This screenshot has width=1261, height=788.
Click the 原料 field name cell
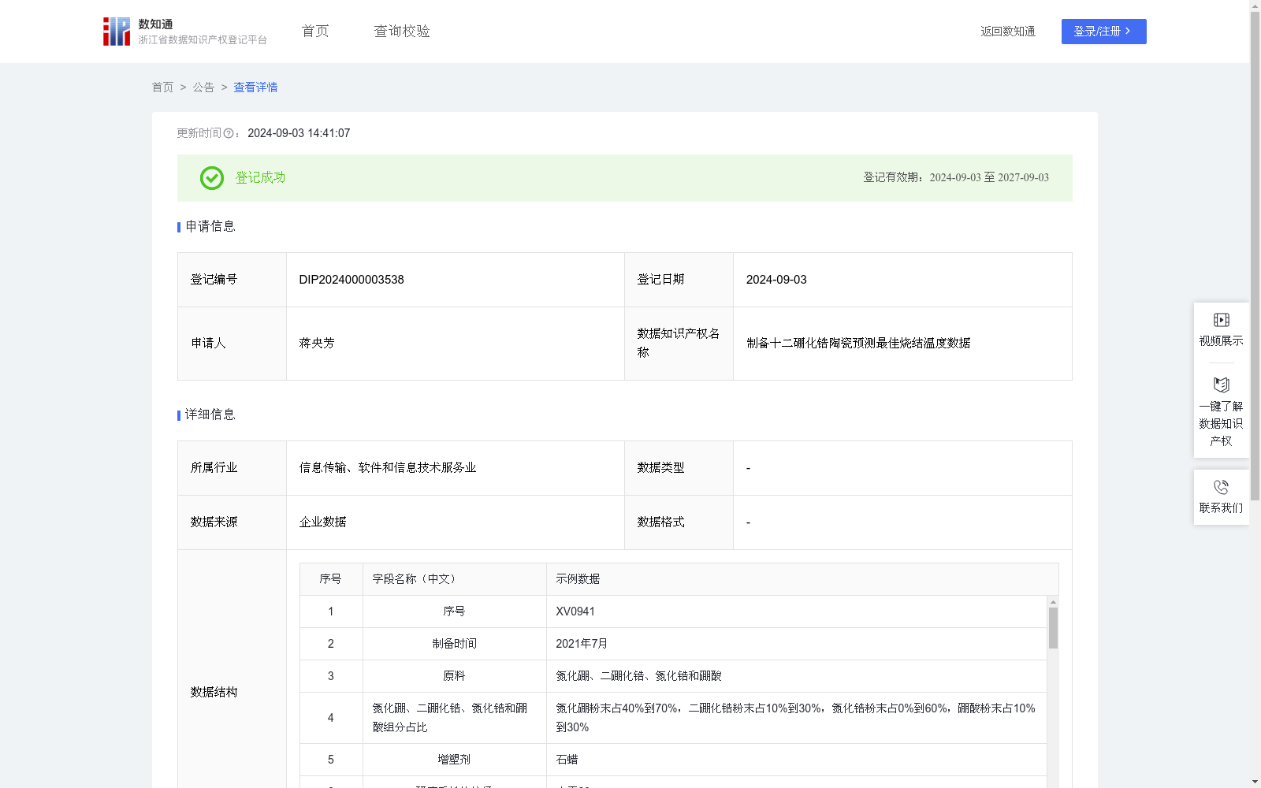tap(455, 676)
